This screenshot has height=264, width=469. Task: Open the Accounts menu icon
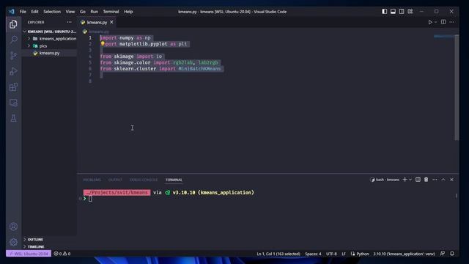(x=13, y=227)
